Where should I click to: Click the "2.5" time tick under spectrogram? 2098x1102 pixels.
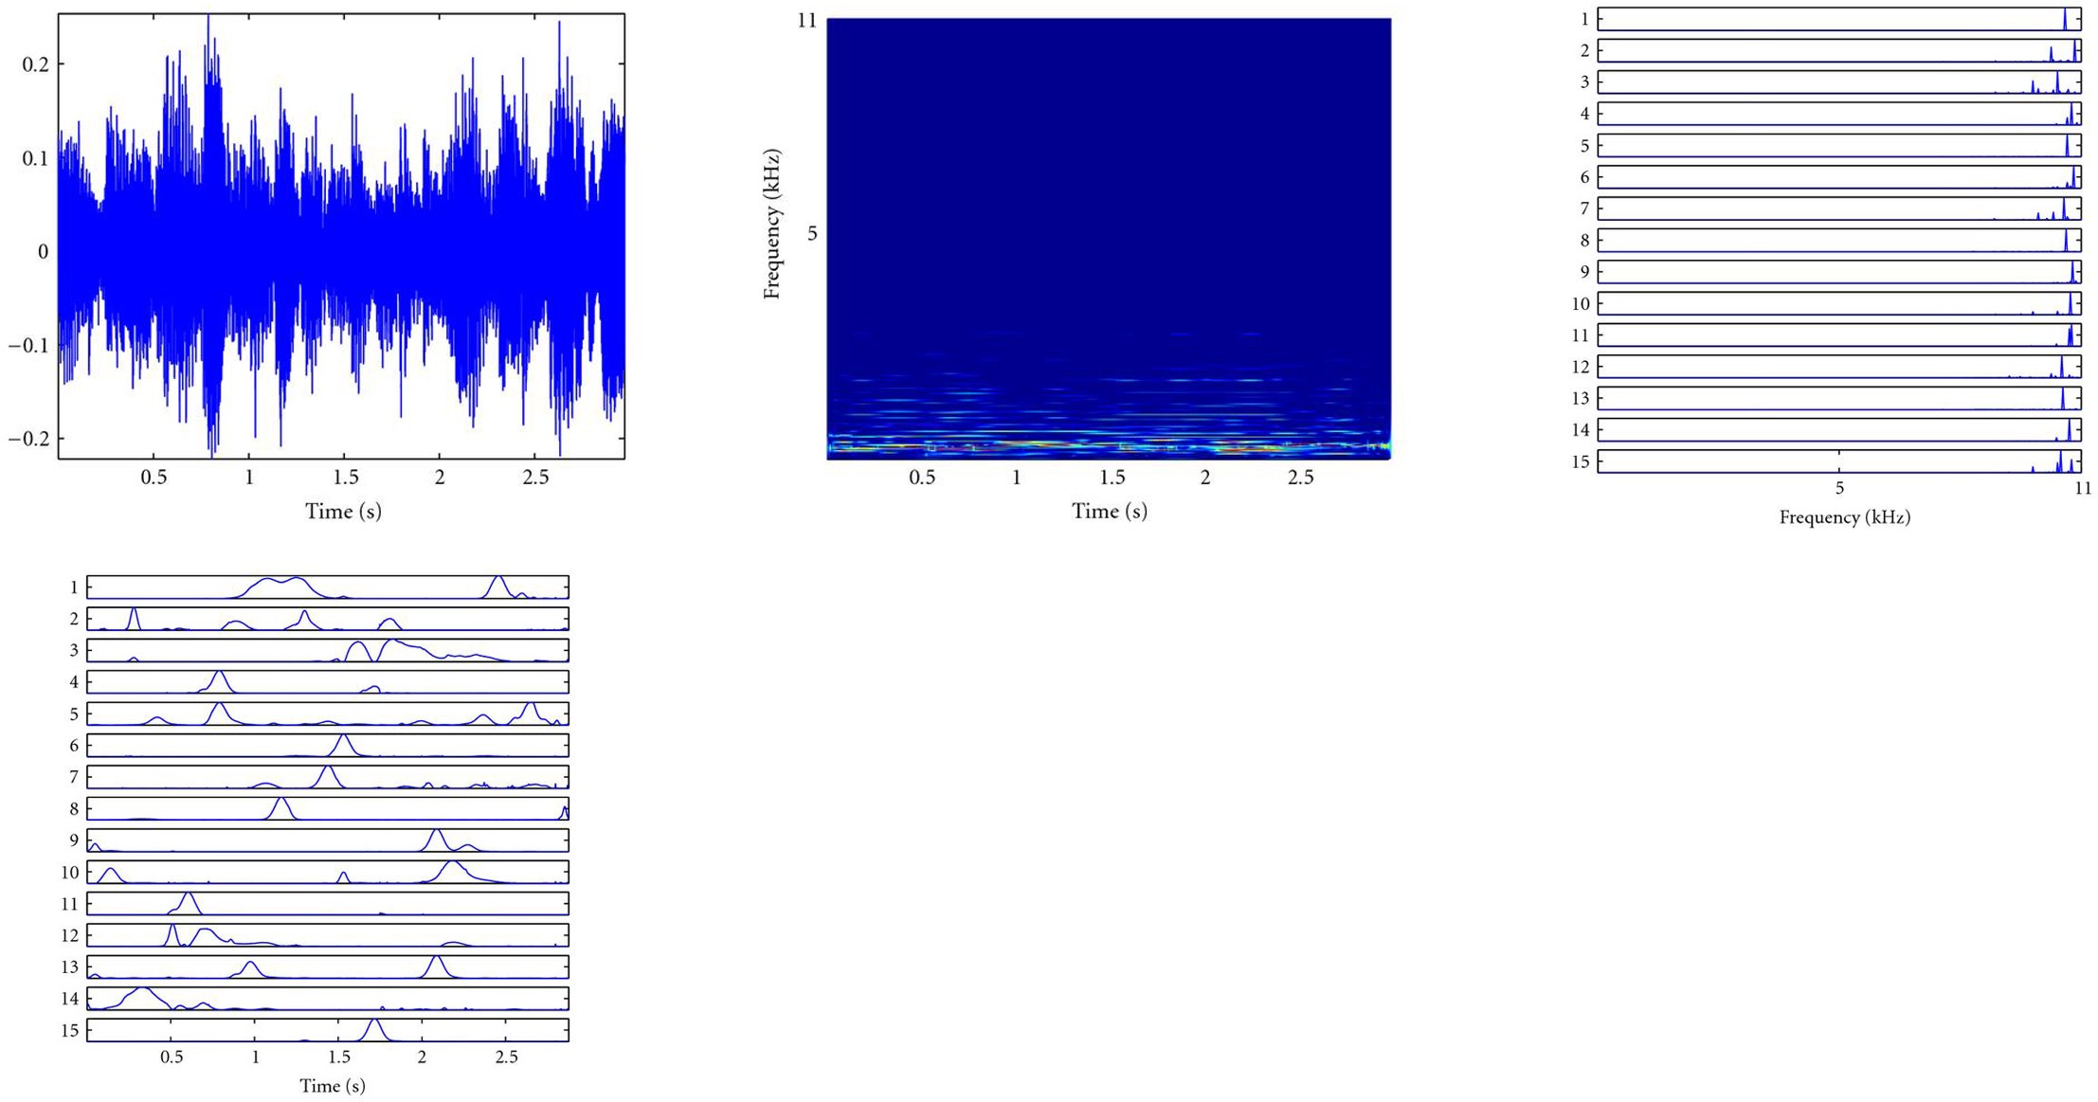coord(1301,478)
